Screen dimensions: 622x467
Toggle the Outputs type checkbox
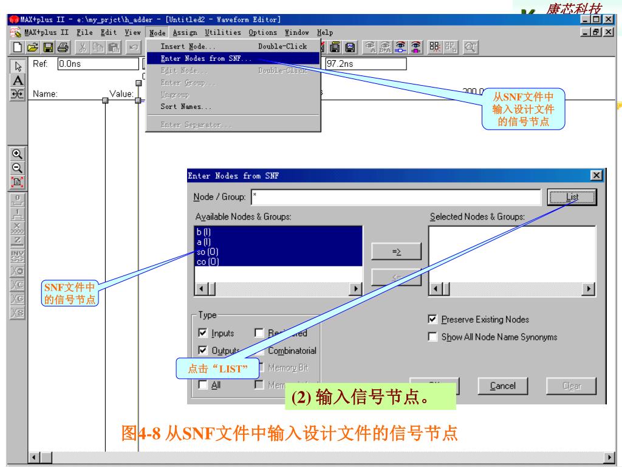pos(203,350)
